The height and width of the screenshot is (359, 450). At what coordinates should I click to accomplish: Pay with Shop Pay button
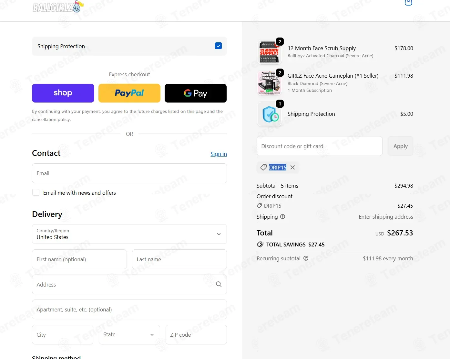(x=63, y=93)
